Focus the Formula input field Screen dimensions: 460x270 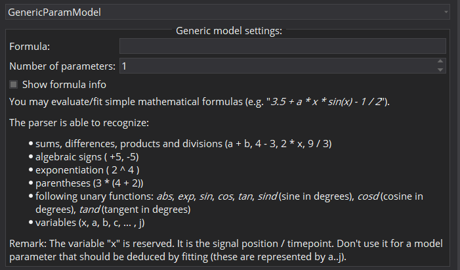(x=283, y=46)
